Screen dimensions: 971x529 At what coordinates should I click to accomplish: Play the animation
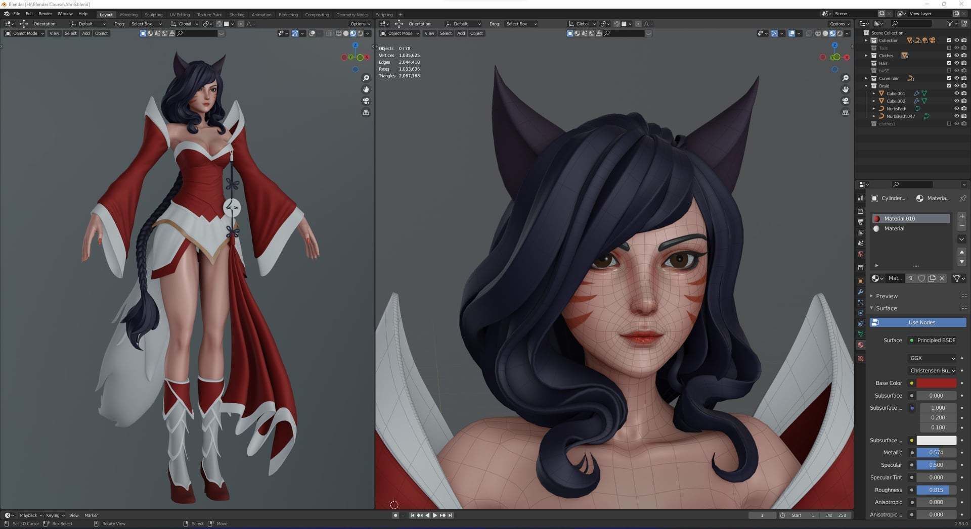[435, 515]
